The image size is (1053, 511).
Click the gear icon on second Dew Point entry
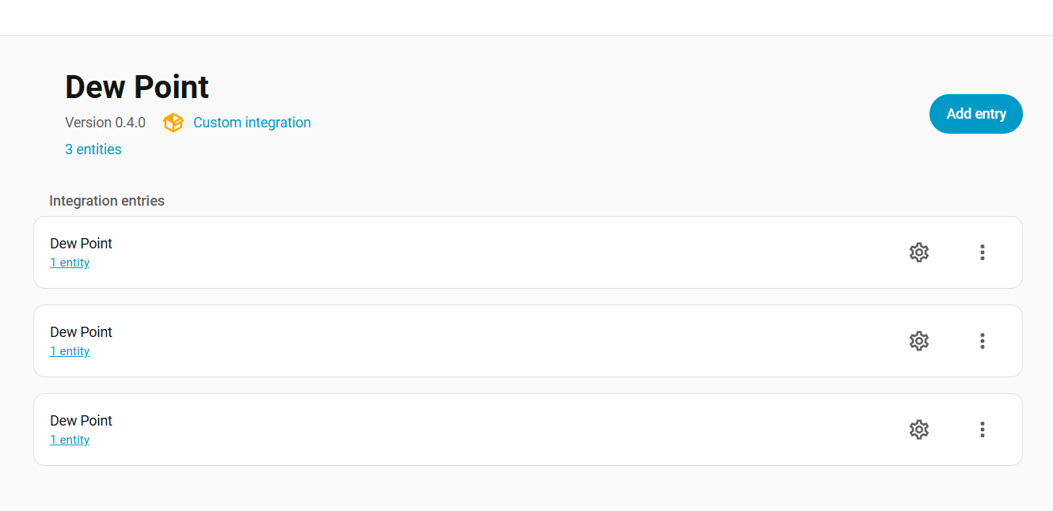point(918,341)
